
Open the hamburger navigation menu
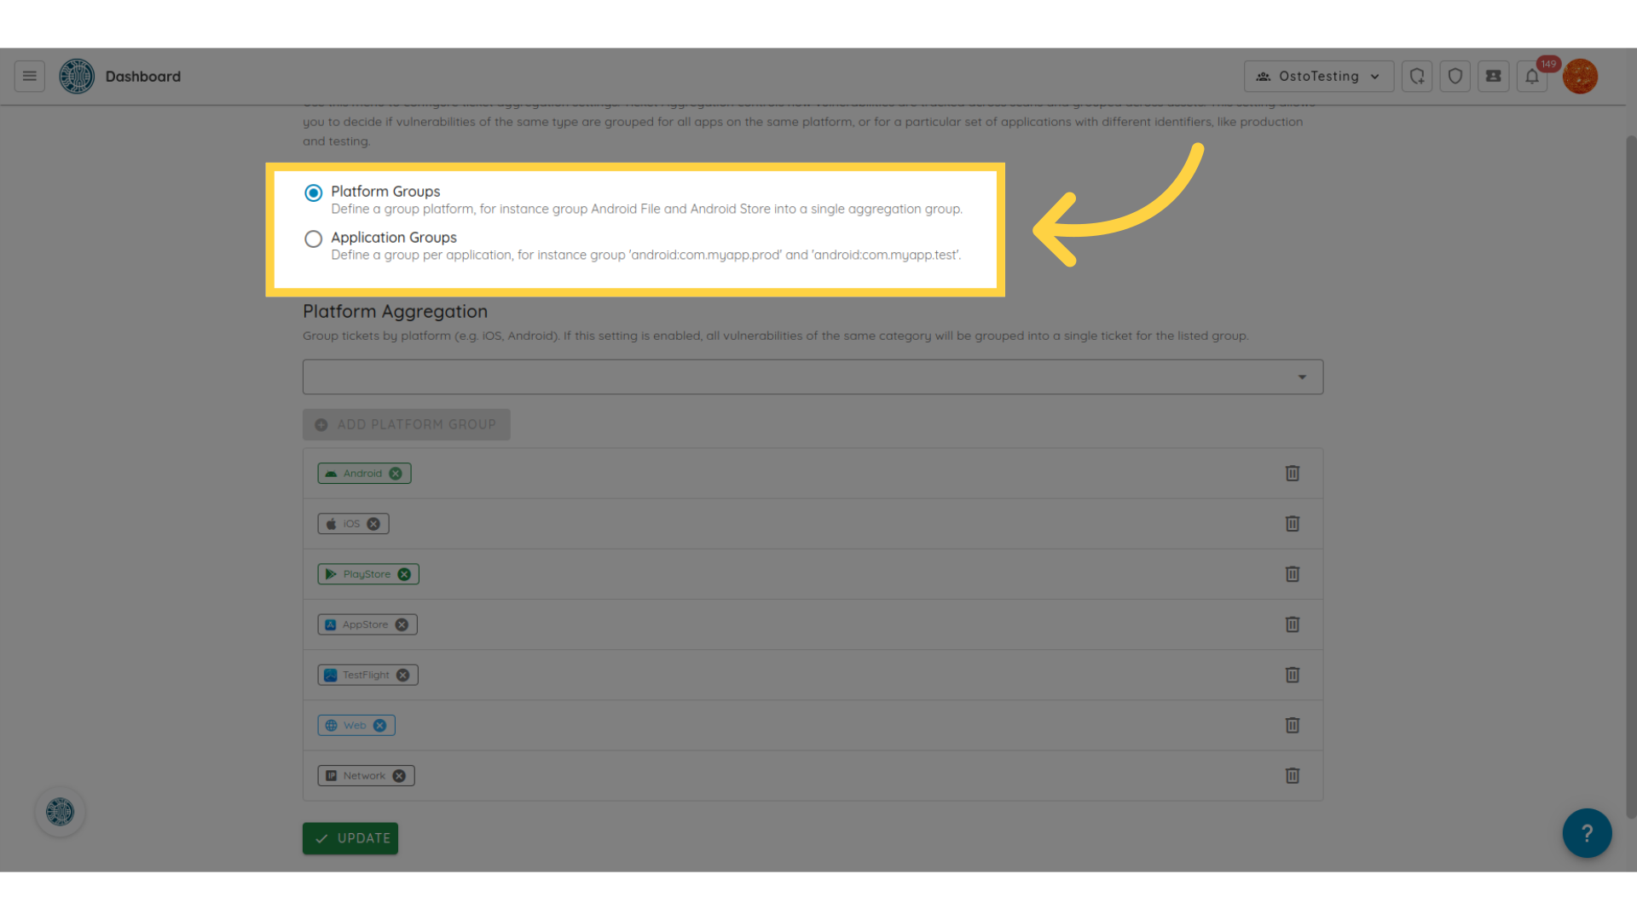(29, 77)
